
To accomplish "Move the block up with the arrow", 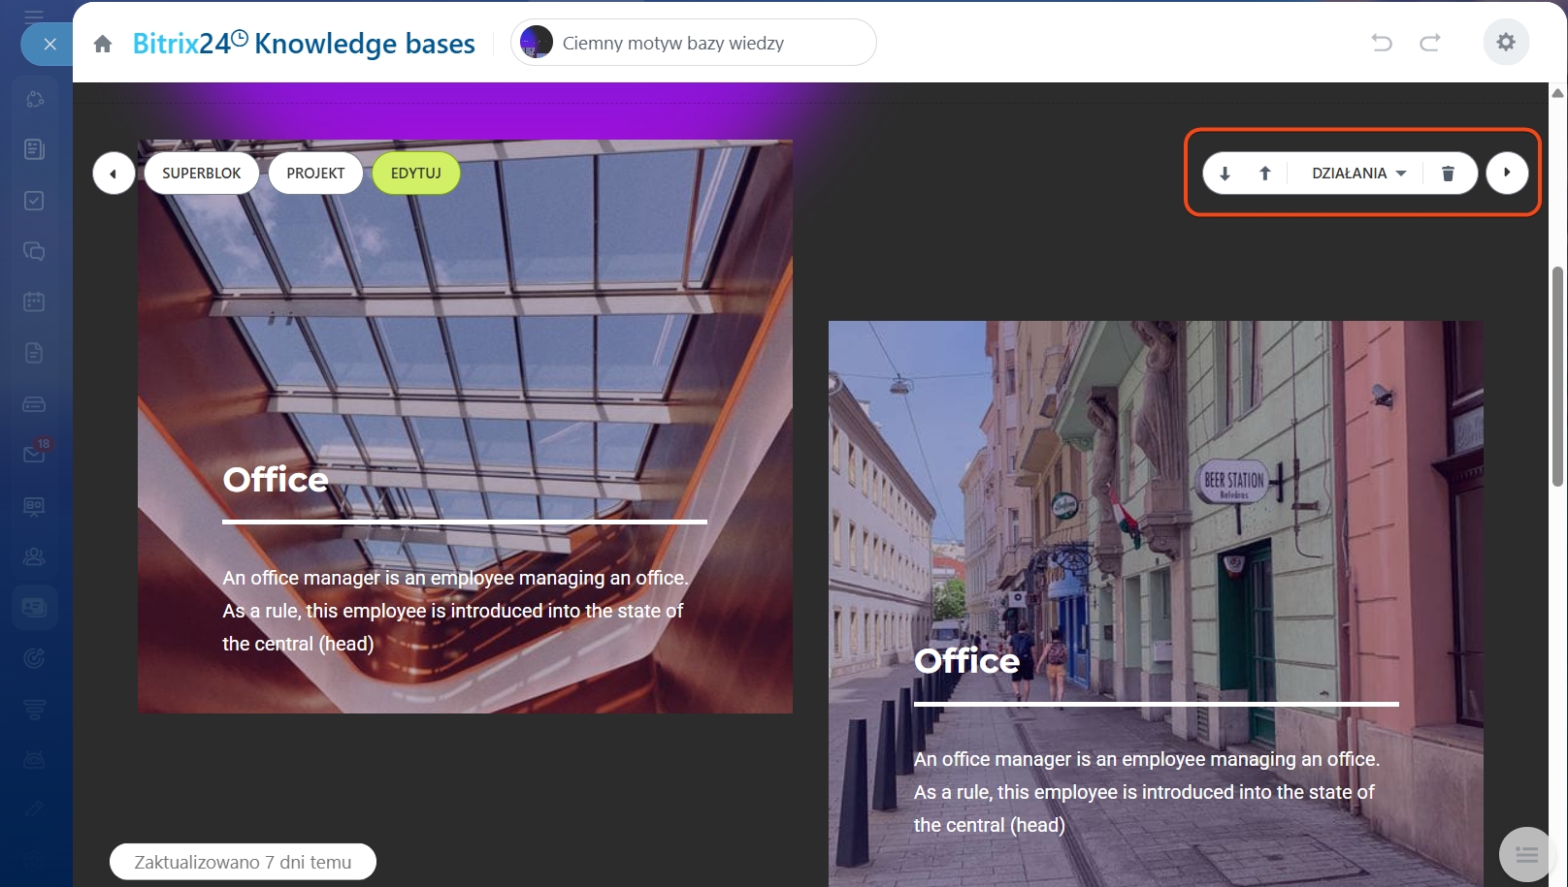I will point(1265,174).
